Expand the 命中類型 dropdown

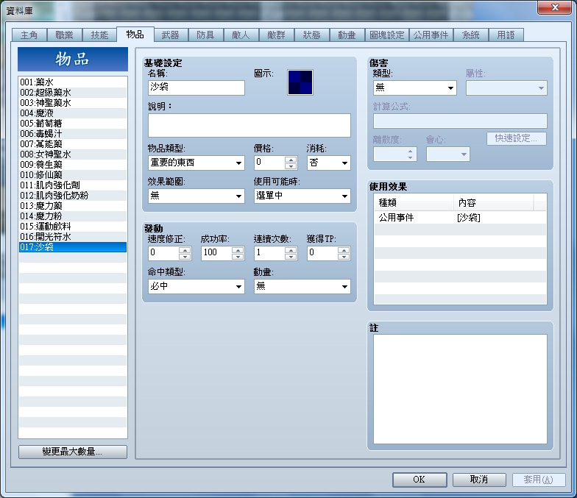pos(196,287)
